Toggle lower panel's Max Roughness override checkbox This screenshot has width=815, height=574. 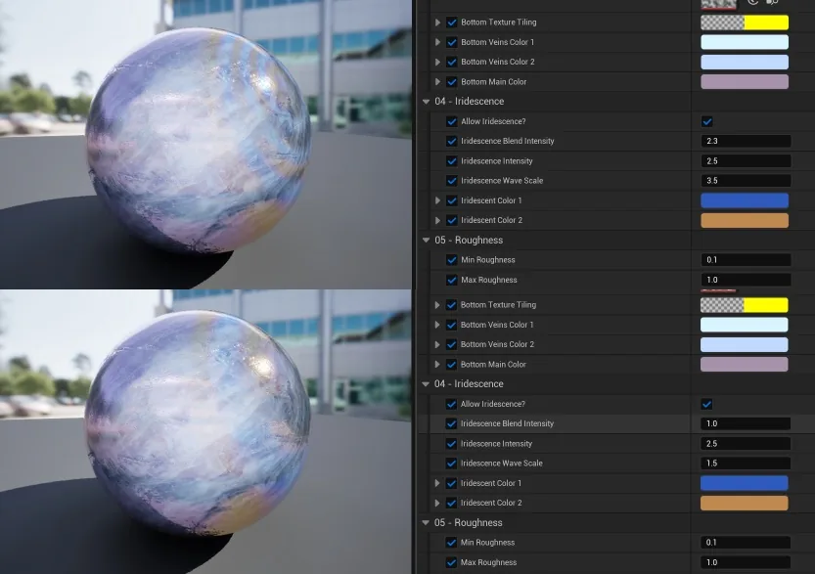tap(451, 562)
